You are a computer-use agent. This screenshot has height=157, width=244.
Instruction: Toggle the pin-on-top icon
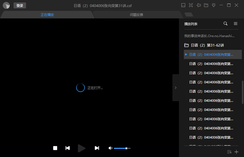[x=199, y=5]
